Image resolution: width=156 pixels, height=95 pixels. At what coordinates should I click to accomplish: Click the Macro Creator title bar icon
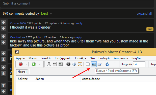tap(17, 52)
